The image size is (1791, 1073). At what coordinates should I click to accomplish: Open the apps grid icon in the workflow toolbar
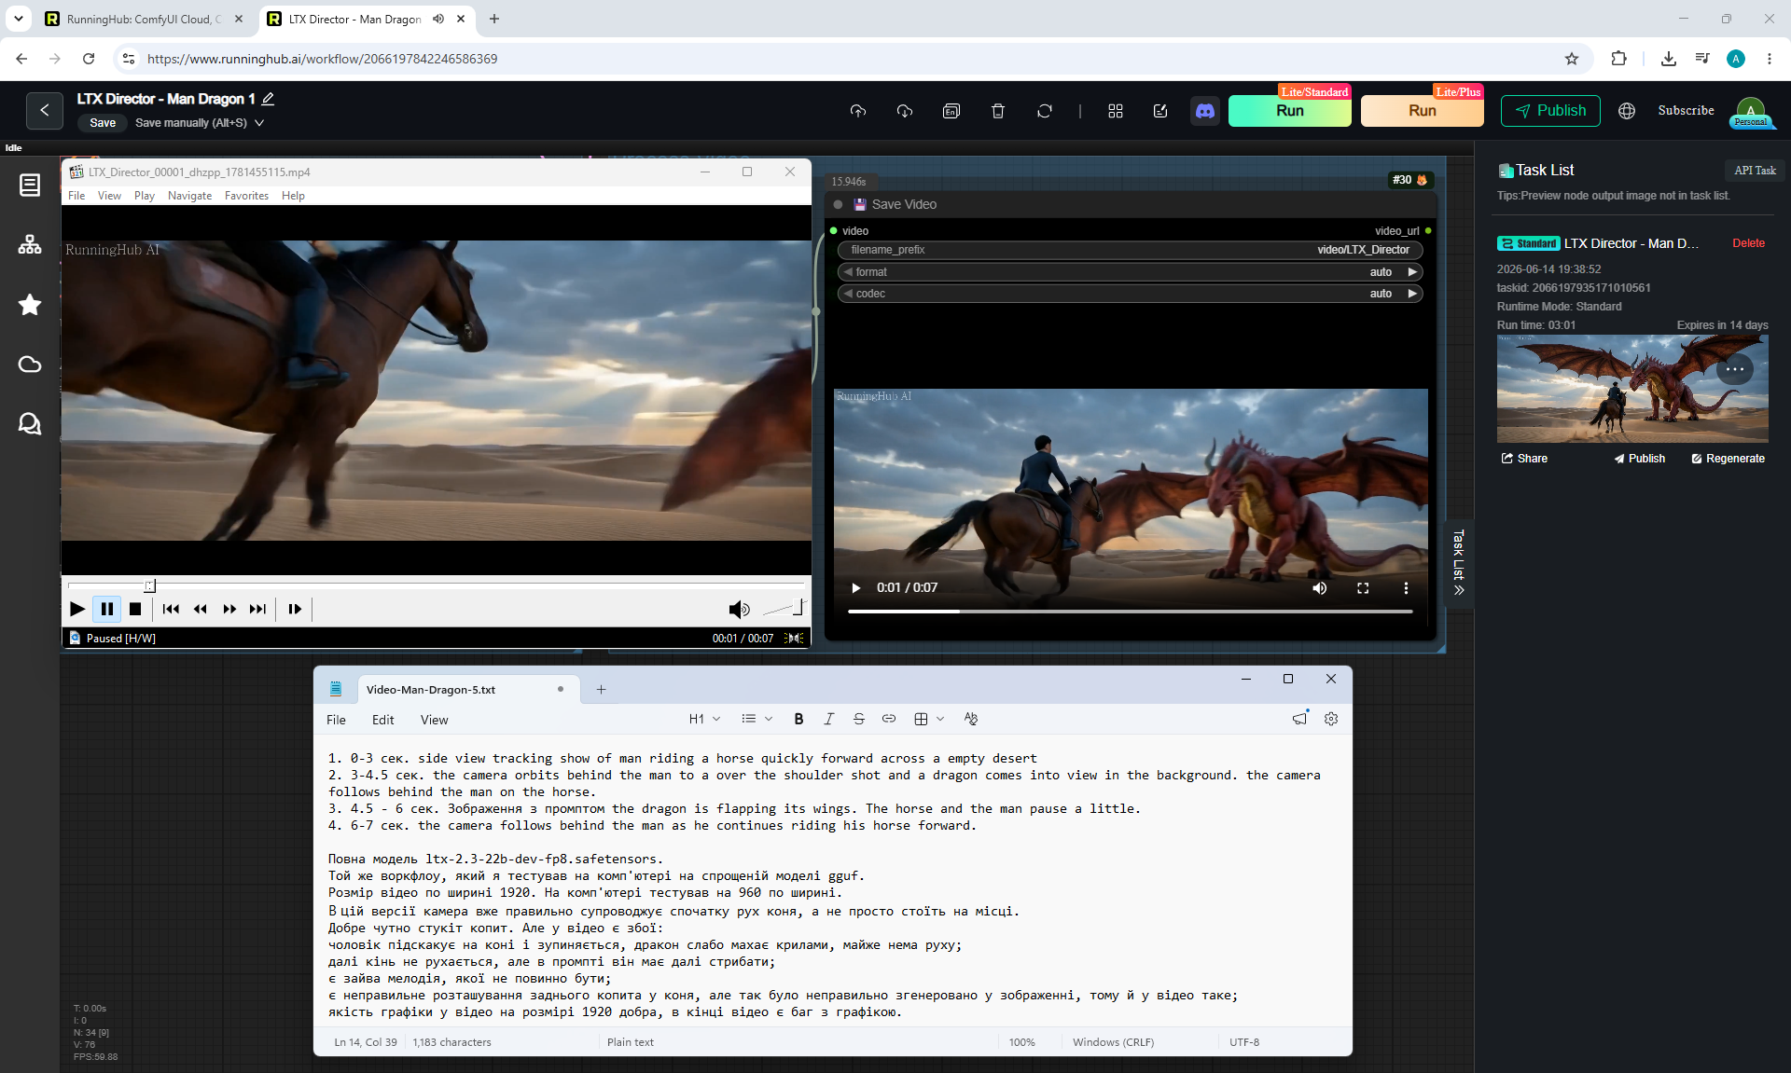click(1116, 111)
